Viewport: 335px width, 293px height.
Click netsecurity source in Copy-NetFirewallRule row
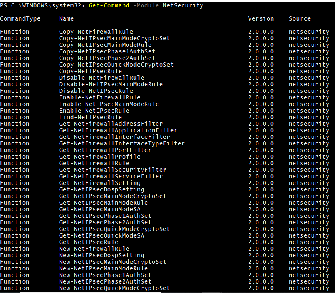(309, 32)
